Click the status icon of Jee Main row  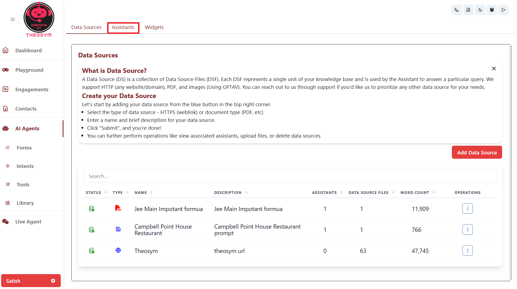(92, 209)
